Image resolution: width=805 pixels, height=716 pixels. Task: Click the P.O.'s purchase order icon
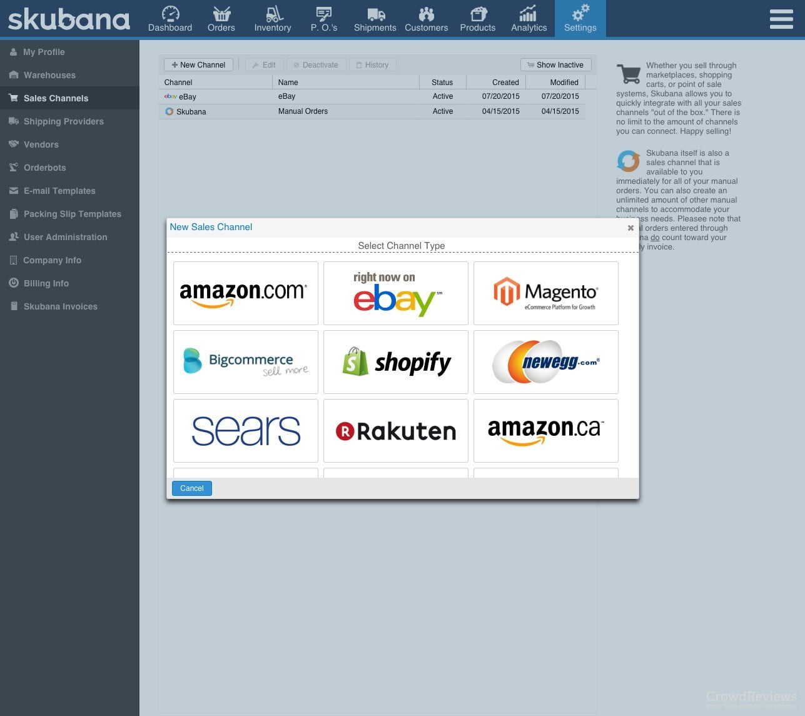323,13
